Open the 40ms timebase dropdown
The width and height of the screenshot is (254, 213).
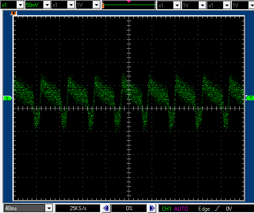[x=49, y=208]
